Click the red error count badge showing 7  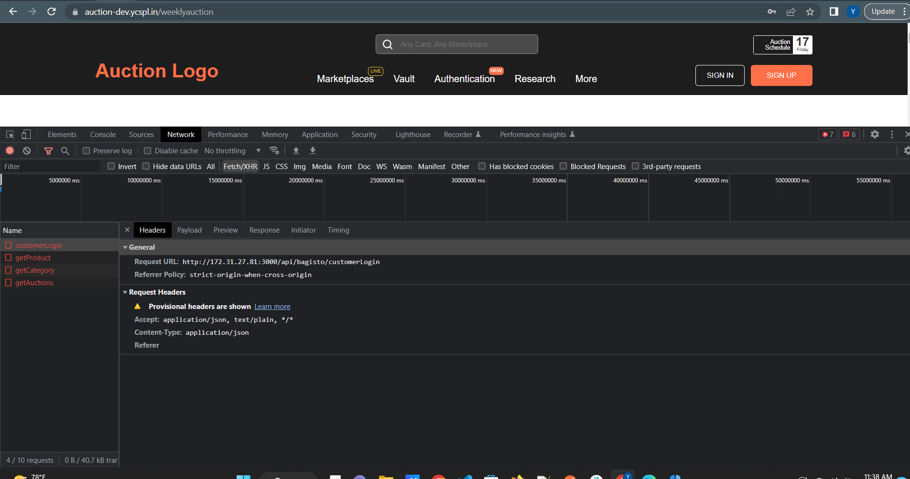(828, 135)
